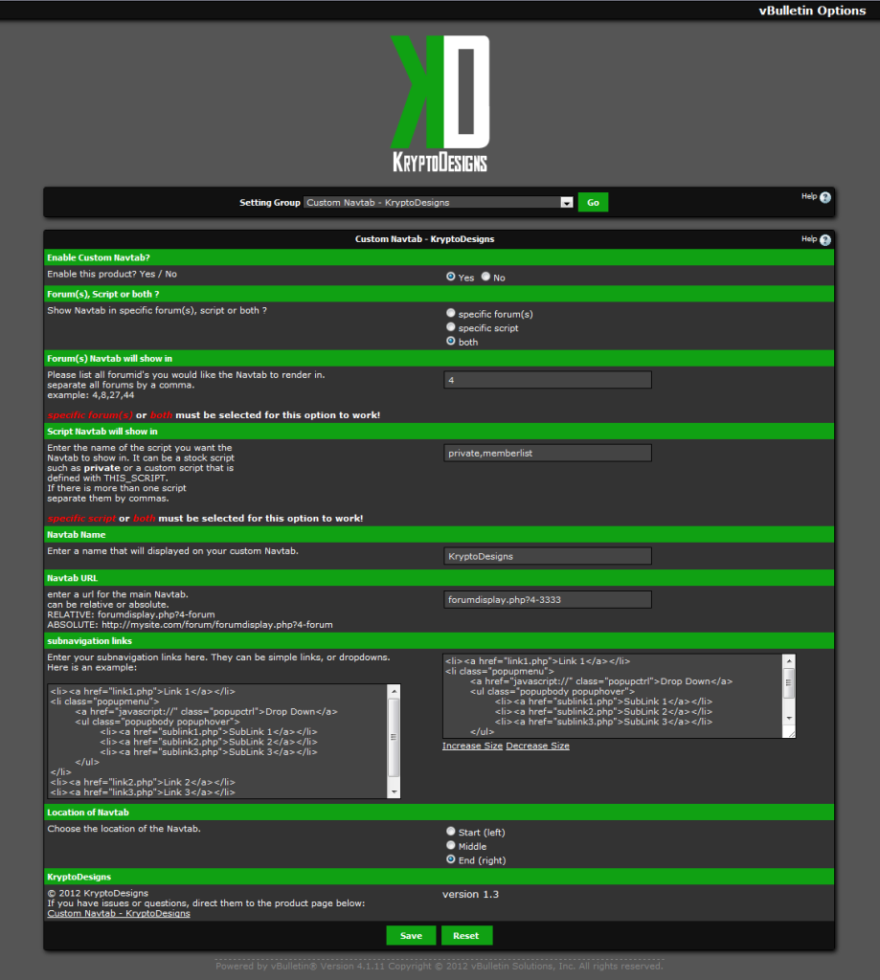This screenshot has height=980, width=880.
Task: Click the 'subnavigation links' section heading
Action: [89, 641]
